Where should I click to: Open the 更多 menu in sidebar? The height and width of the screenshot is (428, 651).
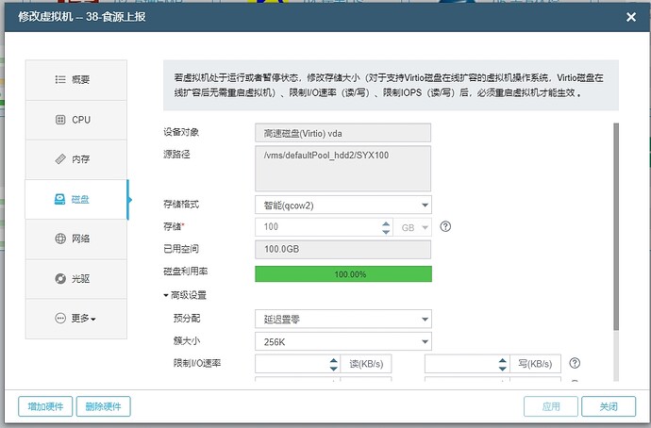tap(76, 319)
